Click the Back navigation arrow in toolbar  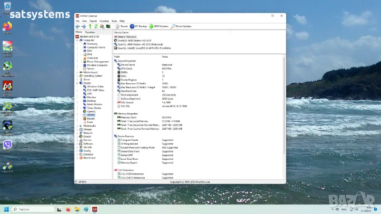78,27
